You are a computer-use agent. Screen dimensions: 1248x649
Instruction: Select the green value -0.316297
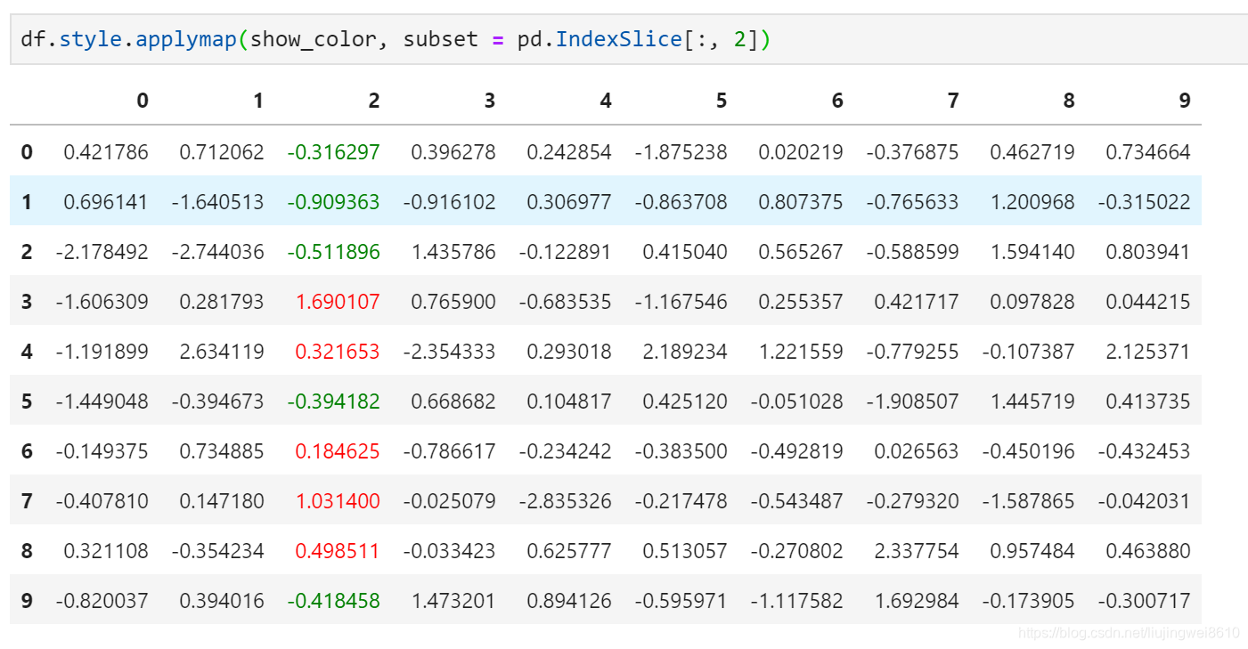point(335,151)
